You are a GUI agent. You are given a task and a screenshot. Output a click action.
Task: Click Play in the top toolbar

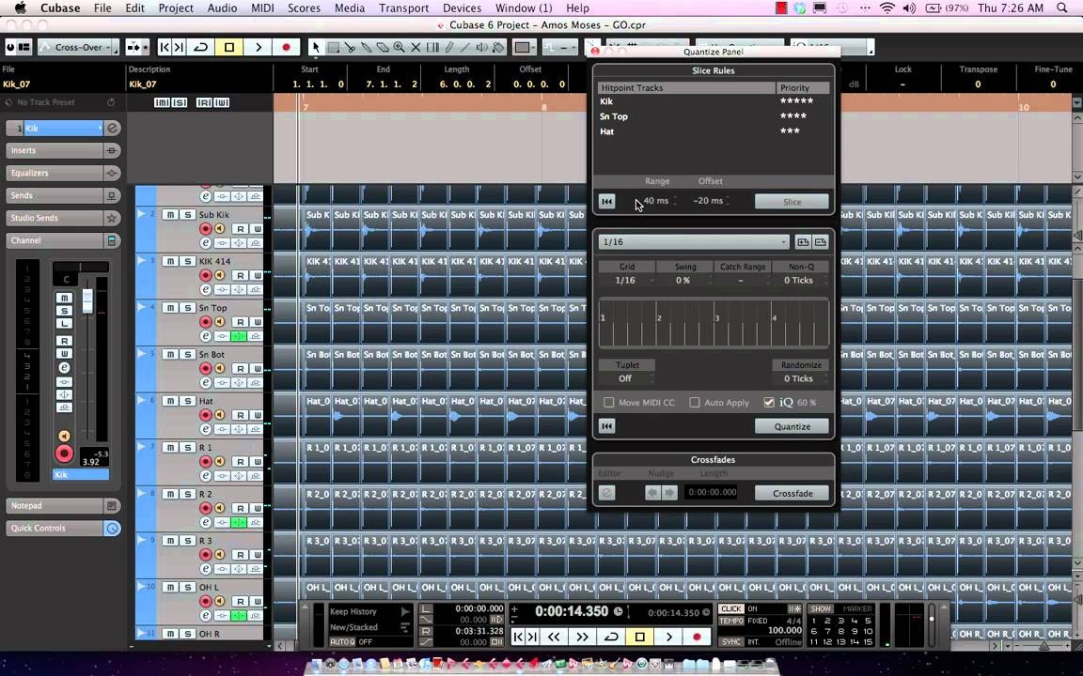pyautogui.click(x=259, y=47)
